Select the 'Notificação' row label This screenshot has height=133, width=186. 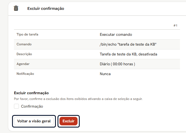[x=25, y=74]
